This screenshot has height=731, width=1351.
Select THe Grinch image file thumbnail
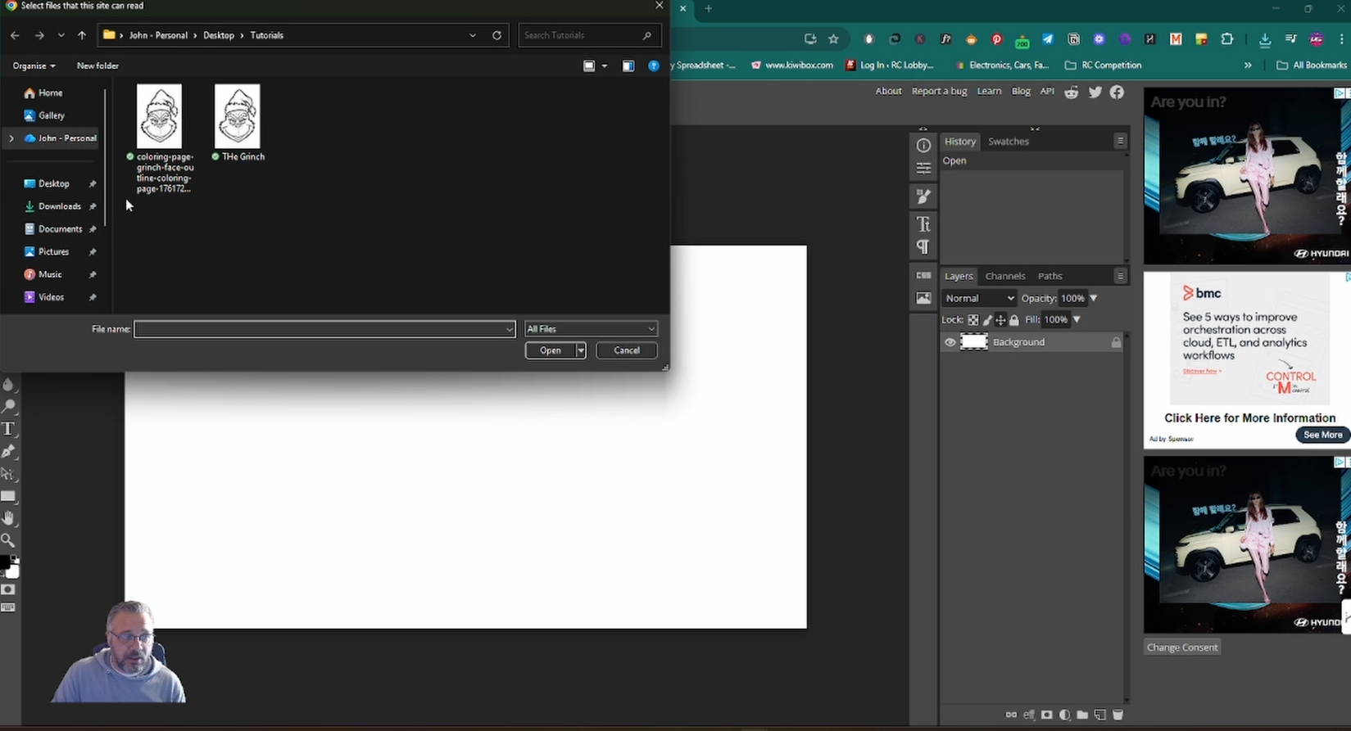point(238,116)
